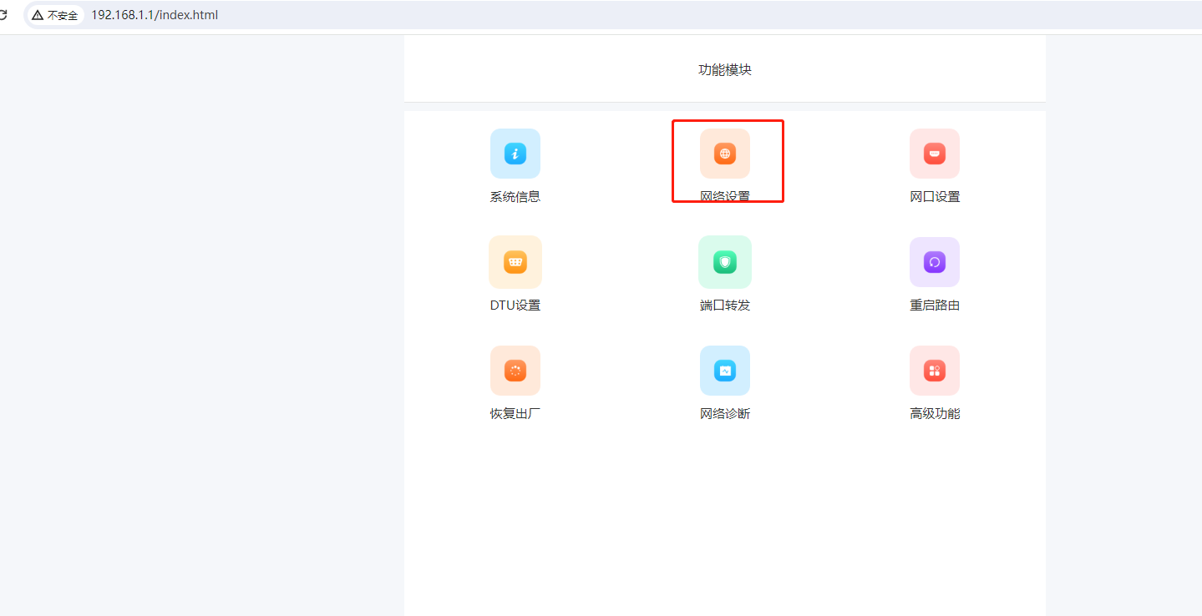Click the 功能模块 header title

tap(725, 70)
